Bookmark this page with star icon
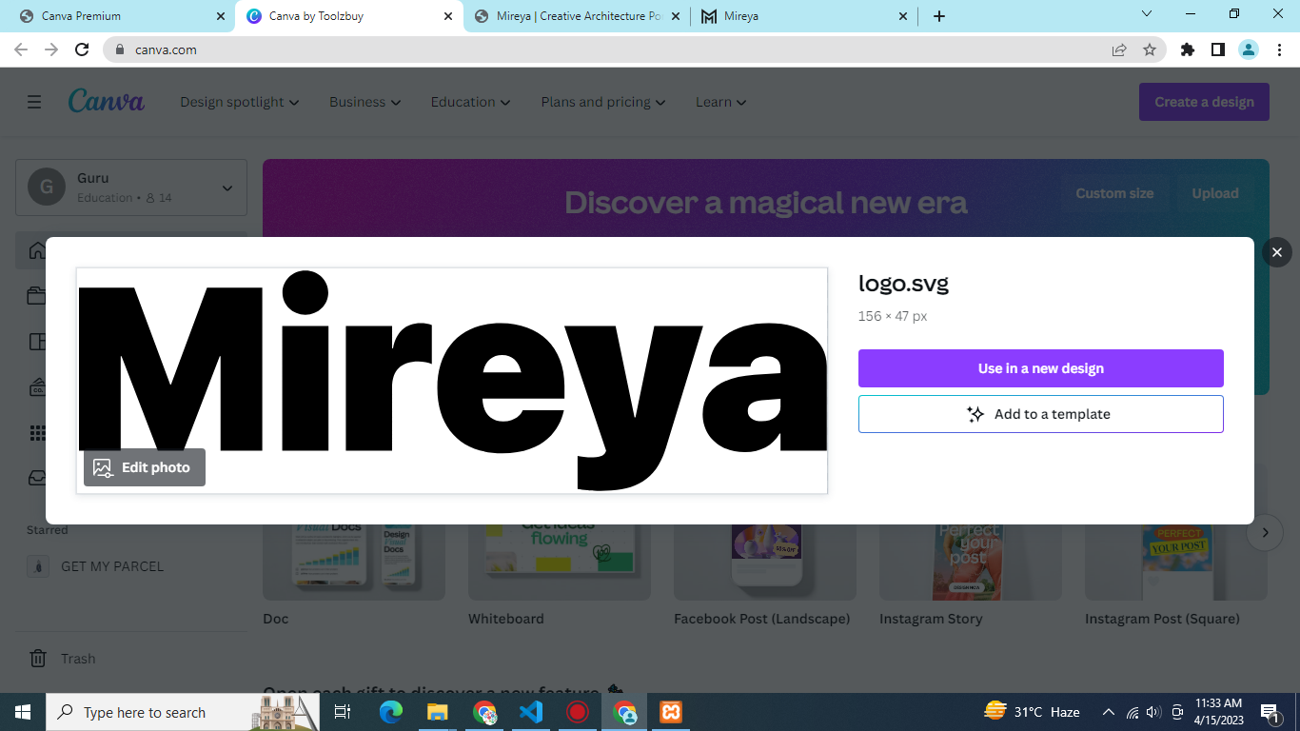Screen dimensions: 1300x731 click(1150, 49)
